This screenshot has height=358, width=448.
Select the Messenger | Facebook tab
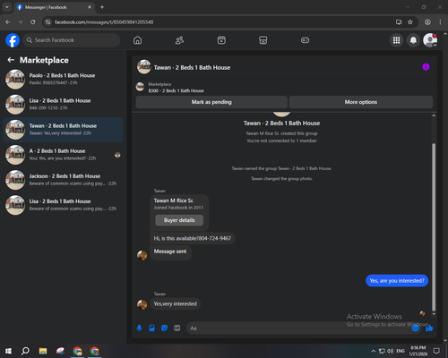[x=55, y=7]
